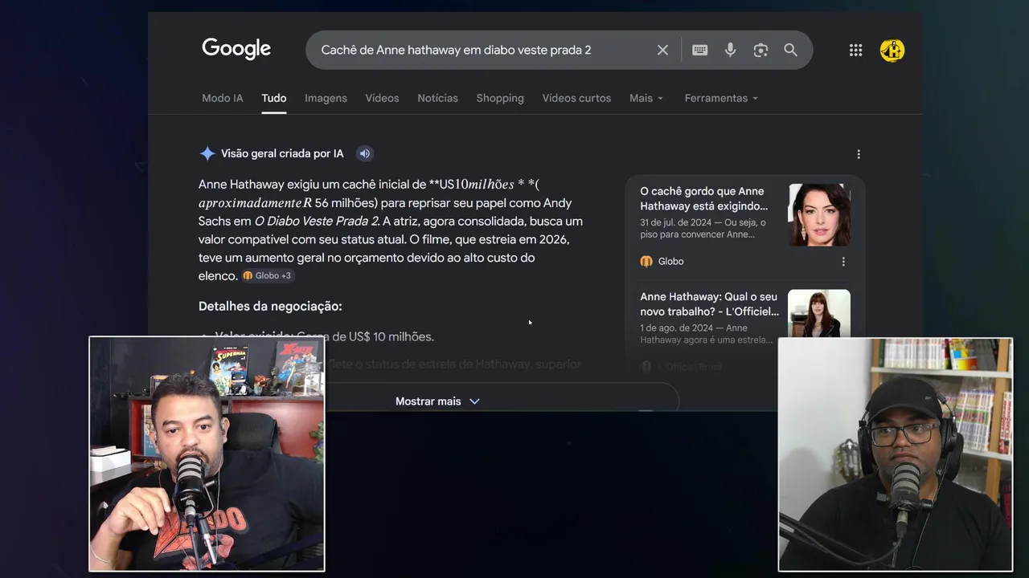1029x578 pixels.
Task: Click the Globo source favicon in card
Action: [x=646, y=262]
